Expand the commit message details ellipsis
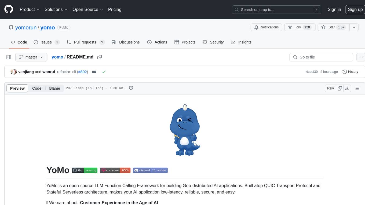Image resolution: width=365 pixels, height=205 pixels. 94,72
